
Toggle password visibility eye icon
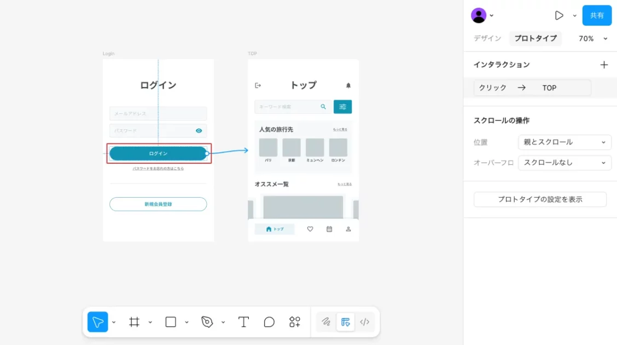tap(199, 131)
